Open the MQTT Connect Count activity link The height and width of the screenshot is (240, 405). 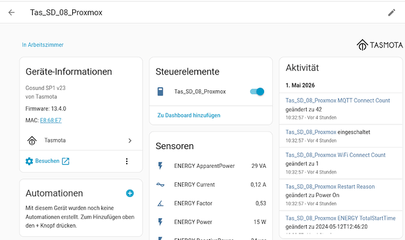[x=338, y=100]
